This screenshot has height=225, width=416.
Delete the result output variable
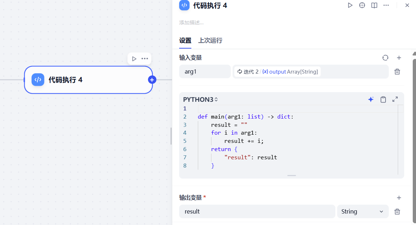[397, 211]
